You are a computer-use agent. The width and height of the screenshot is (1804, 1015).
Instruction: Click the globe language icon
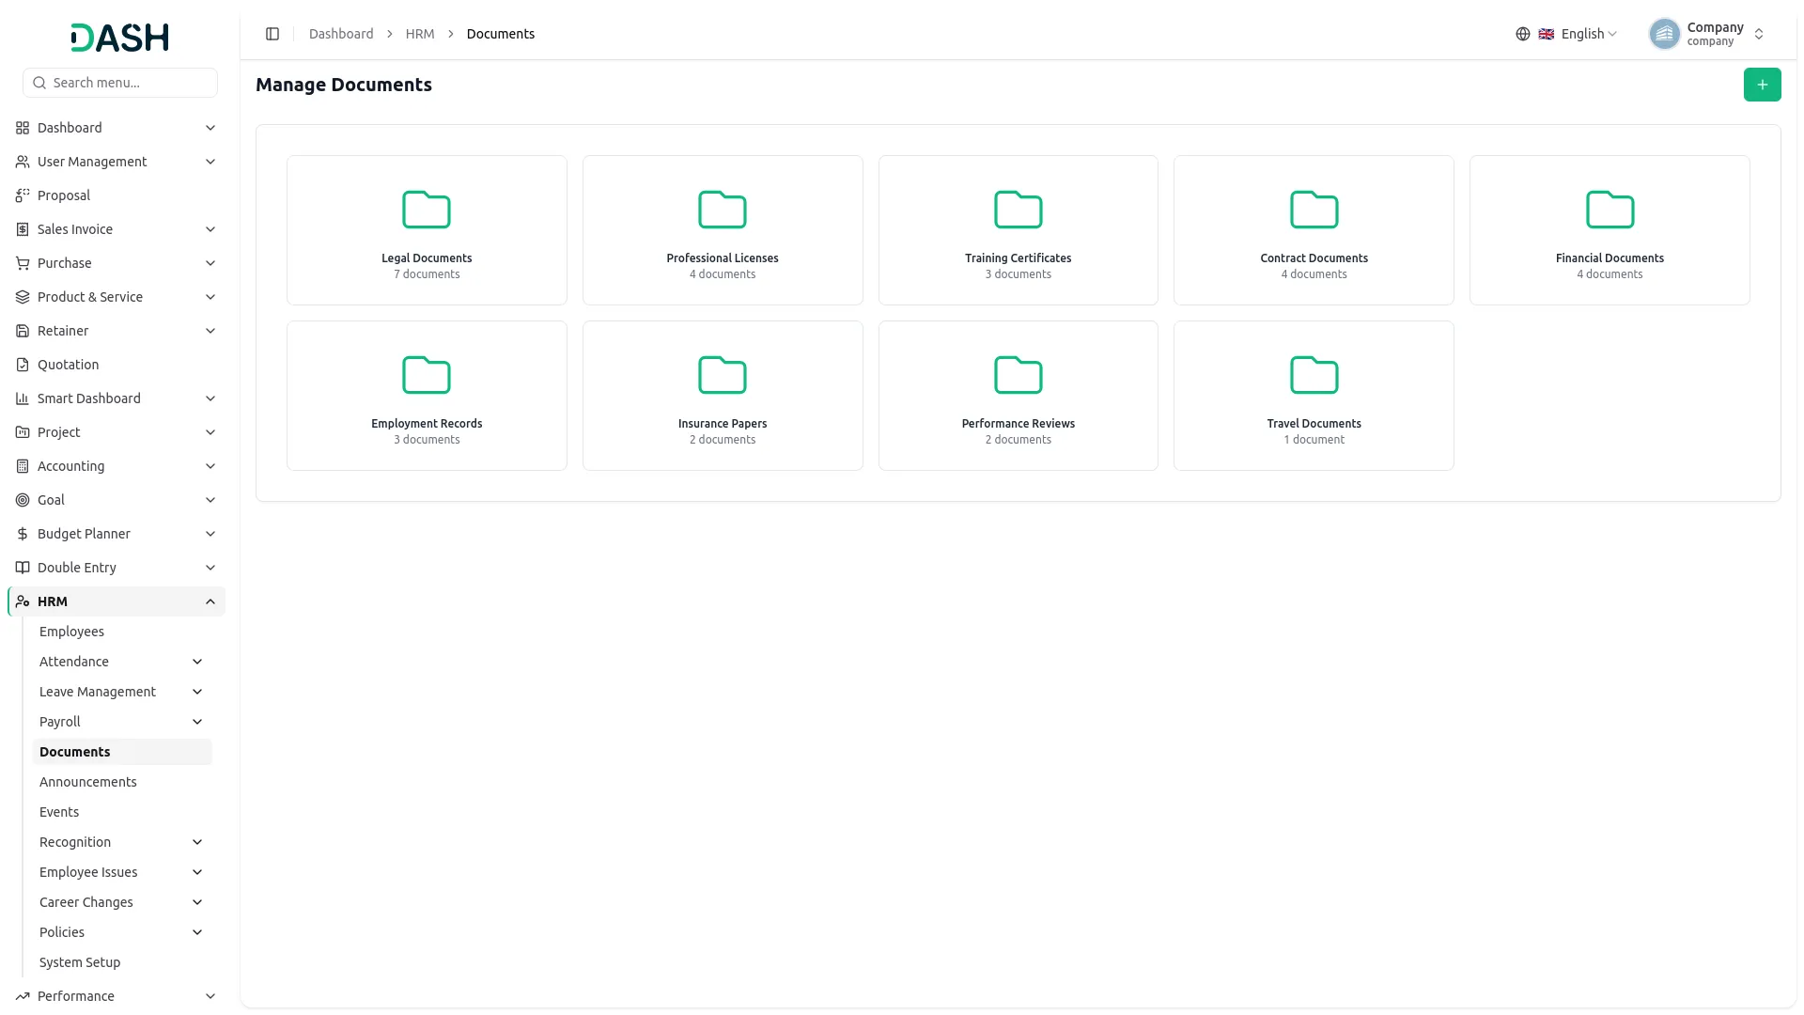point(1522,34)
